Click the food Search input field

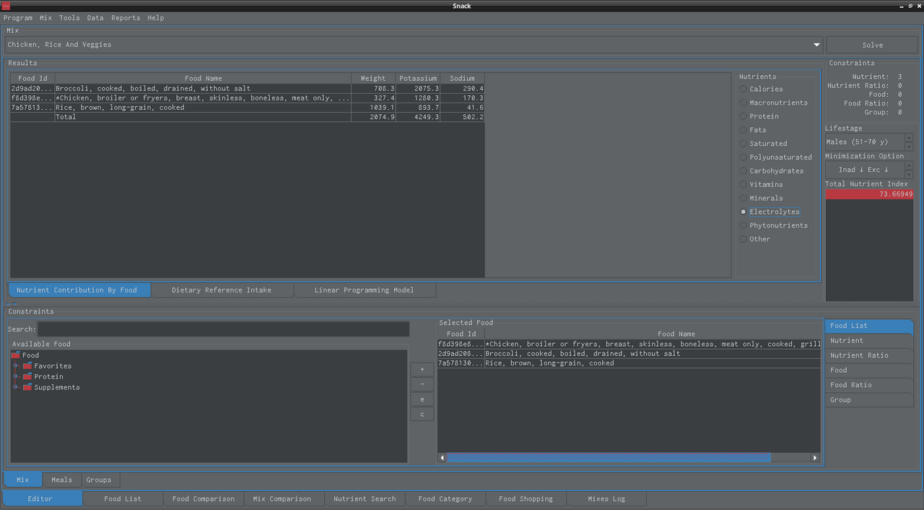coord(223,329)
